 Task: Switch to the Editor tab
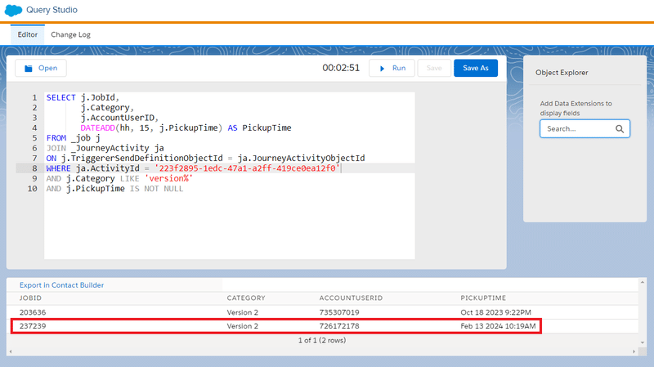[28, 34]
